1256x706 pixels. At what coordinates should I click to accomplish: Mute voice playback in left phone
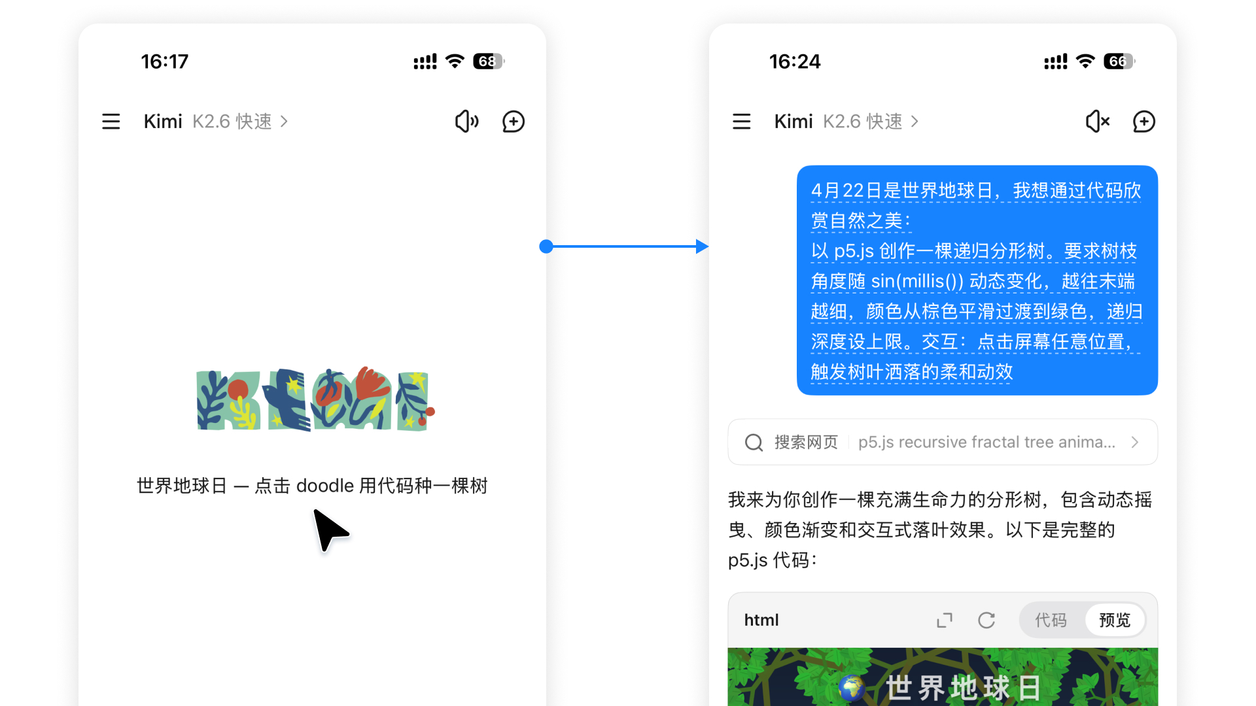[x=467, y=122]
